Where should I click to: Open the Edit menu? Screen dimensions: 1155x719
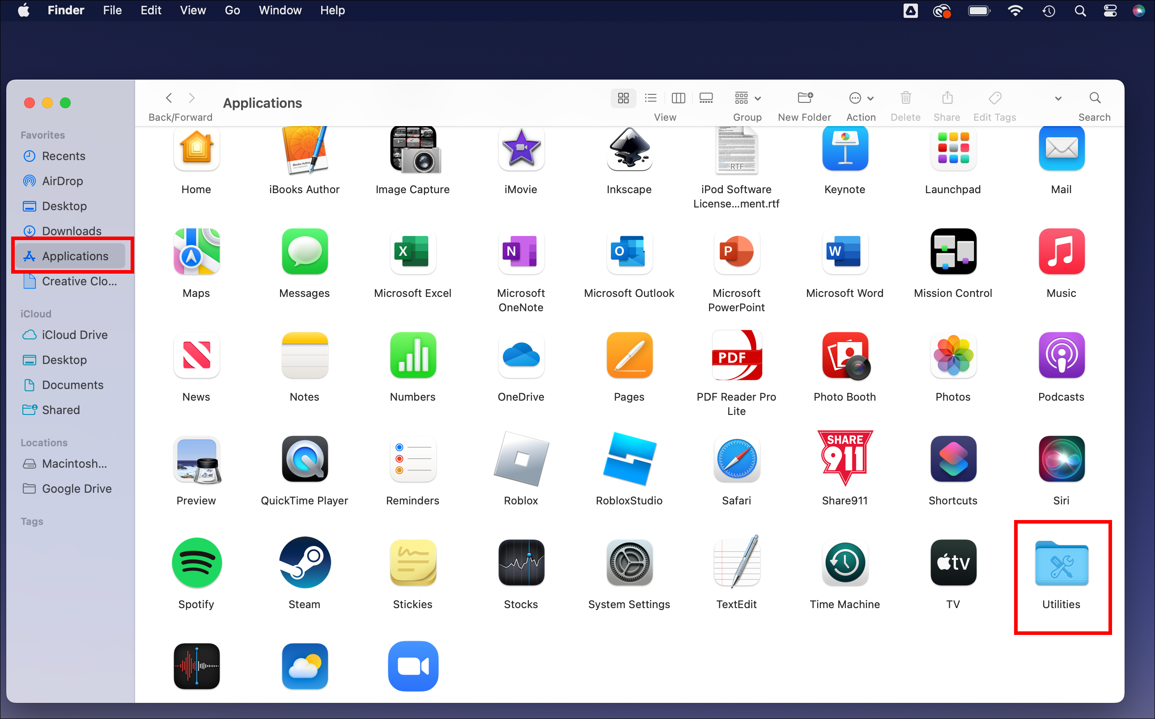[x=151, y=10]
